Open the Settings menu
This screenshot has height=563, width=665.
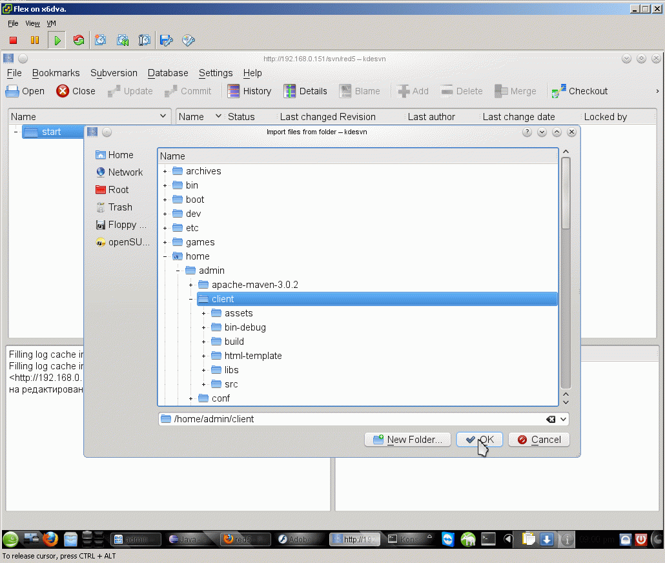216,73
